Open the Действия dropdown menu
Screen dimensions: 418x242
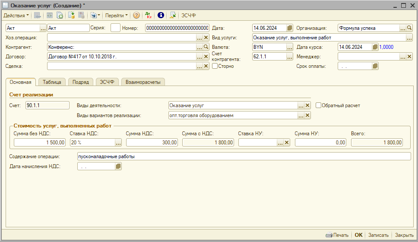pos(16,15)
